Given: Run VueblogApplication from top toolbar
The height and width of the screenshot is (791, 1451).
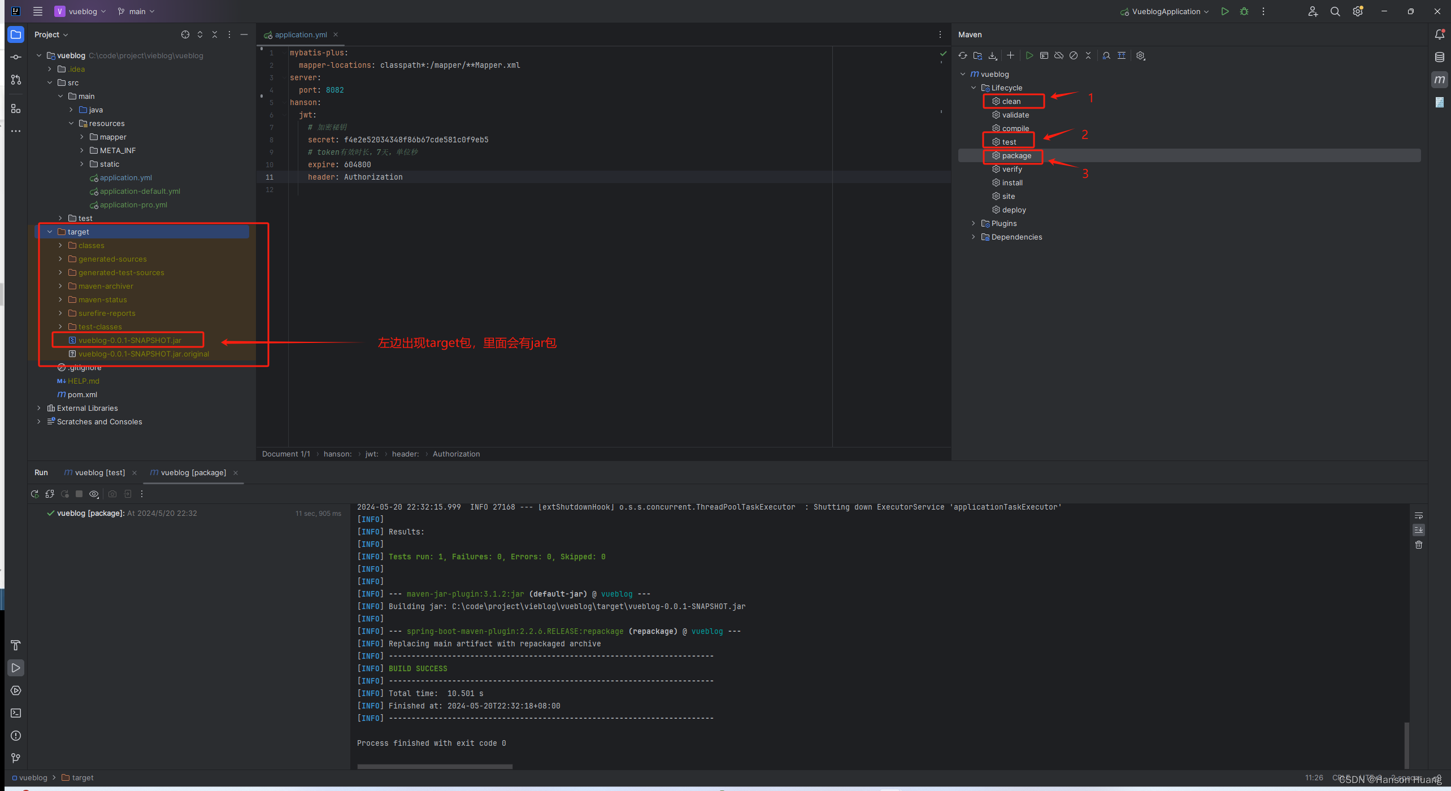Looking at the screenshot, I should pos(1225,11).
